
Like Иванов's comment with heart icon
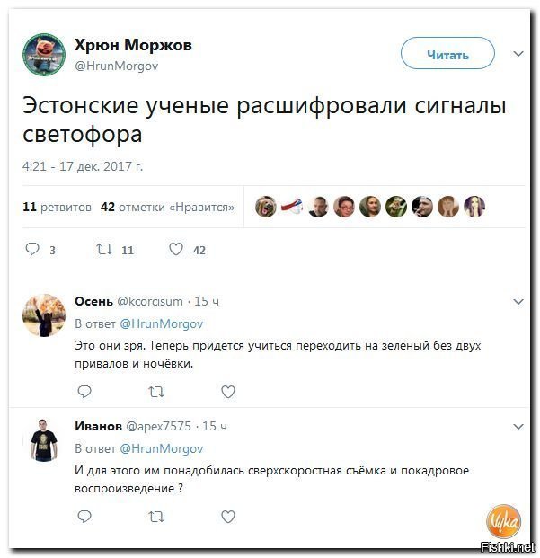(x=228, y=517)
